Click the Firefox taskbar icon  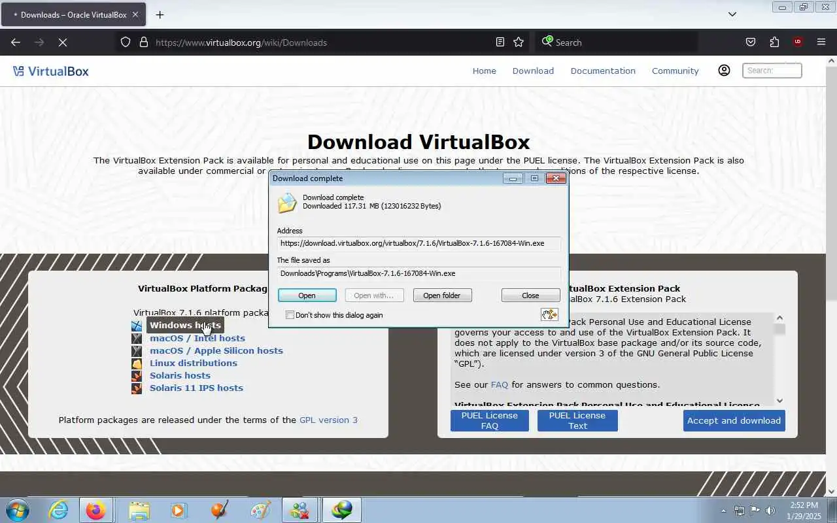click(x=95, y=510)
